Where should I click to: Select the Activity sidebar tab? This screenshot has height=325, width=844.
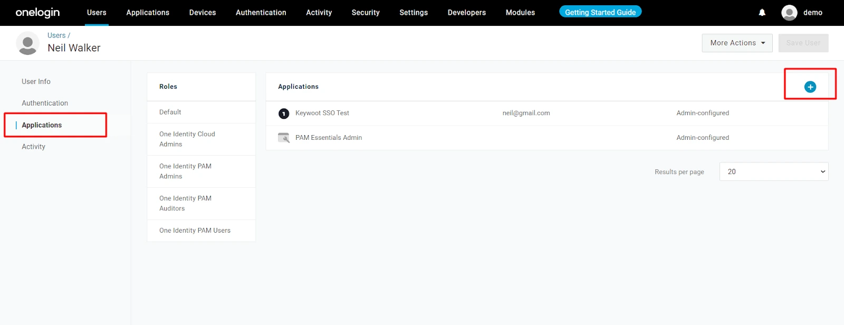(x=34, y=147)
